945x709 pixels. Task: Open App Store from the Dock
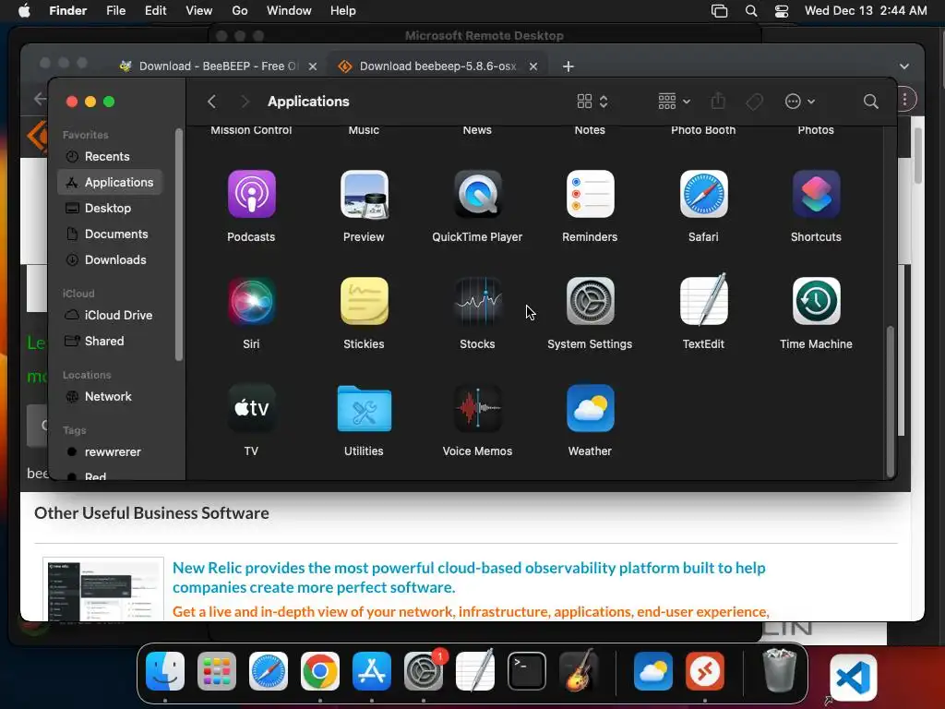372,671
